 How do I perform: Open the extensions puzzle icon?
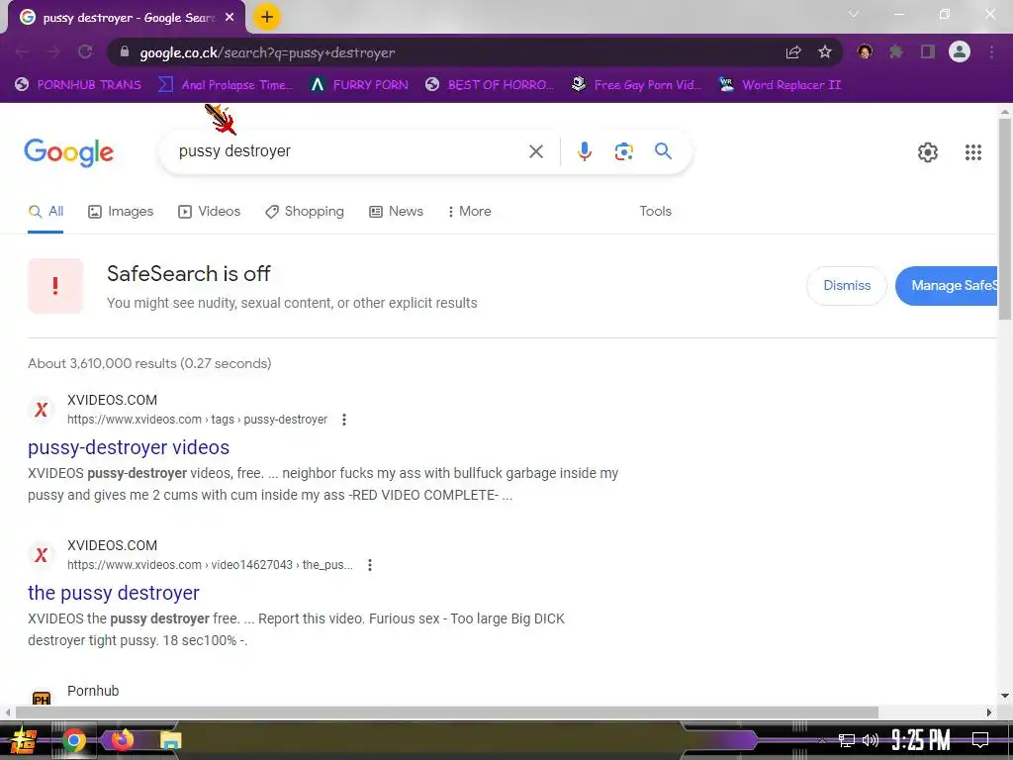click(896, 51)
